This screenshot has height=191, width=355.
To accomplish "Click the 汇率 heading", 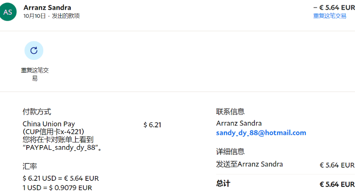I will (30, 166).
